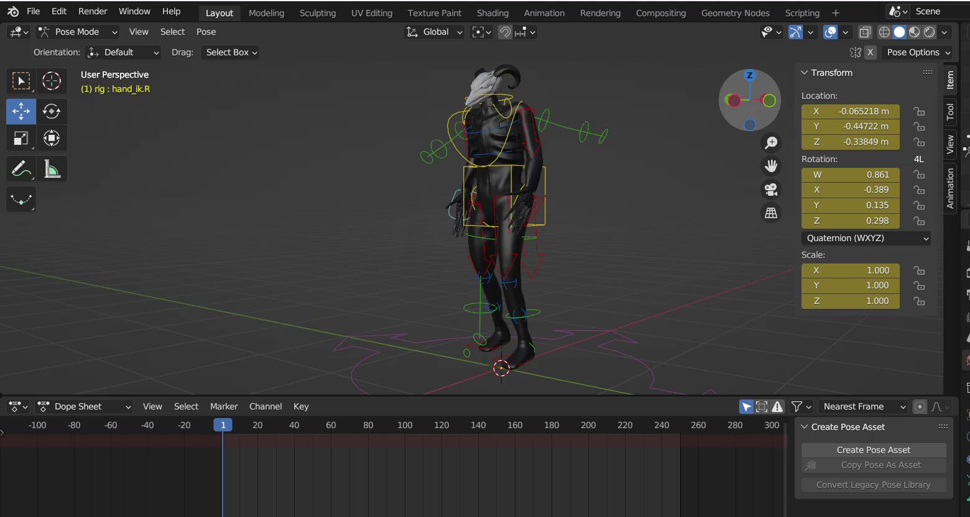970x517 pixels.
Task: Switch to the Sculpting workspace tab
Action: pyautogui.click(x=317, y=12)
